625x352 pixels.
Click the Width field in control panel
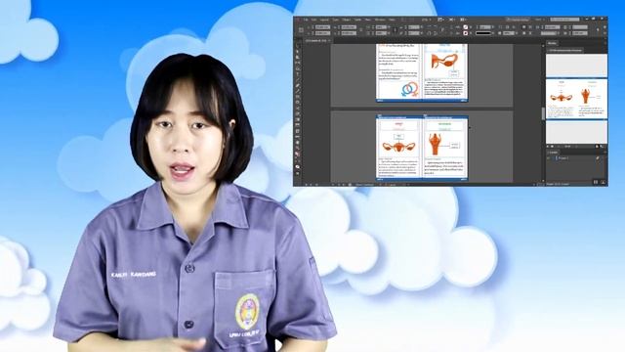point(349,27)
